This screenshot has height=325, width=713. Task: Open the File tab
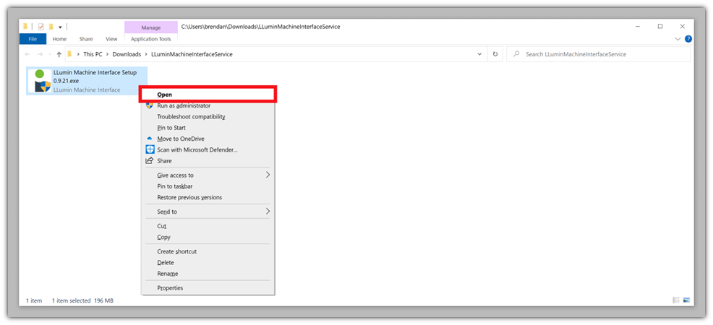point(33,39)
